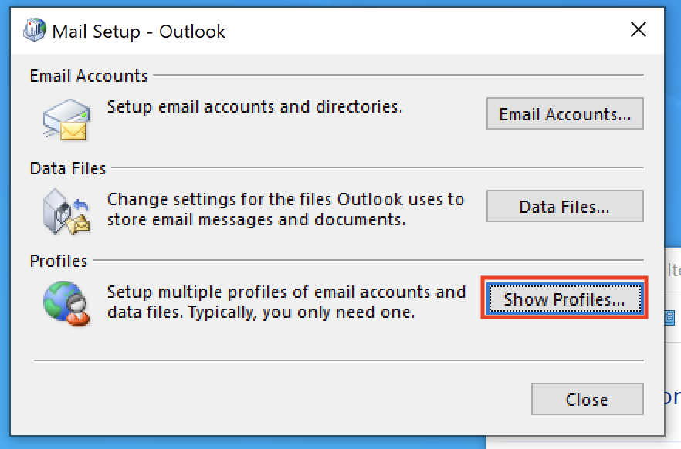The image size is (681, 449).
Task: Click the 'Profiles' section heading
Action: [x=59, y=262]
